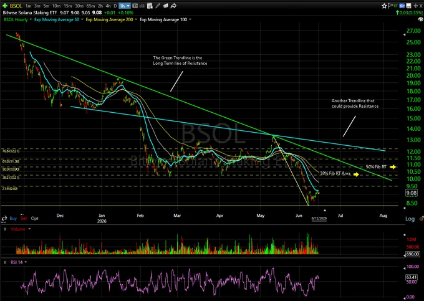This screenshot has width=424, height=301.
Task: Click the save floppy disk icon
Action: click(x=409, y=6)
